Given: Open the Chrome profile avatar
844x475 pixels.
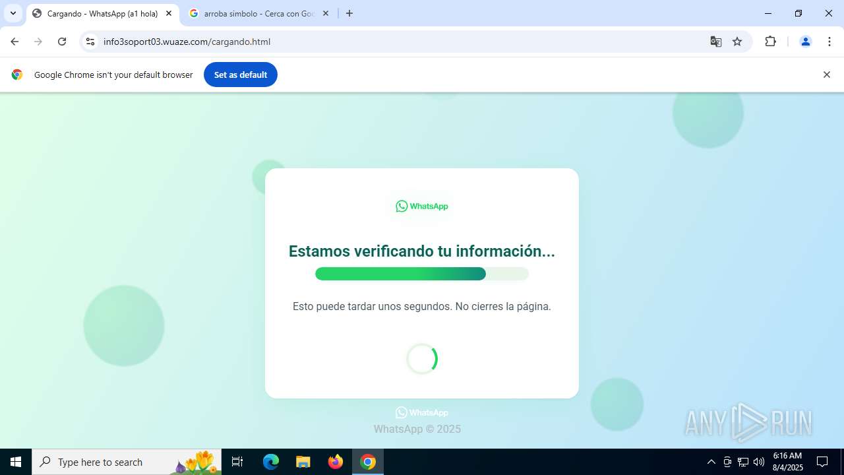Looking at the screenshot, I should pos(805,42).
